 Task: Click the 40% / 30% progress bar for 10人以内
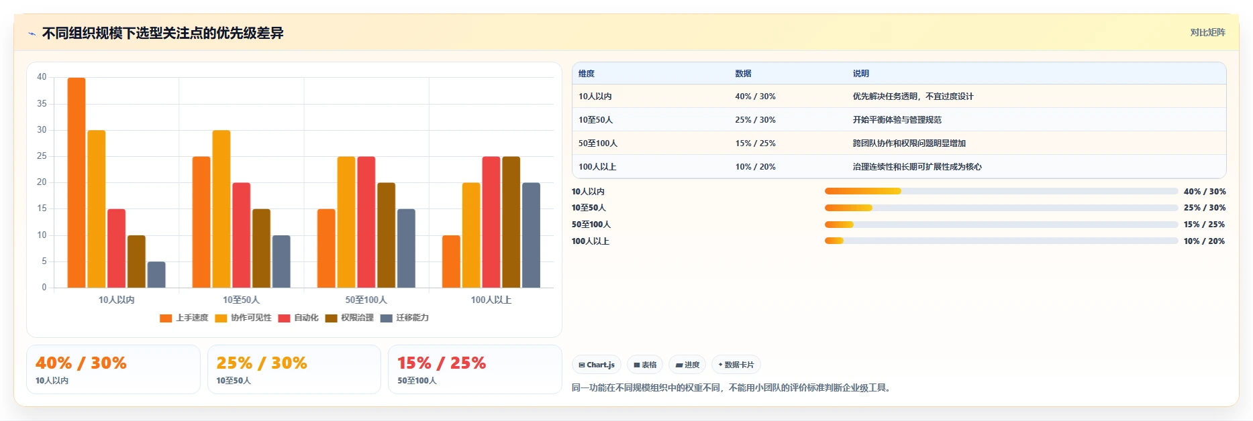[1001, 191]
